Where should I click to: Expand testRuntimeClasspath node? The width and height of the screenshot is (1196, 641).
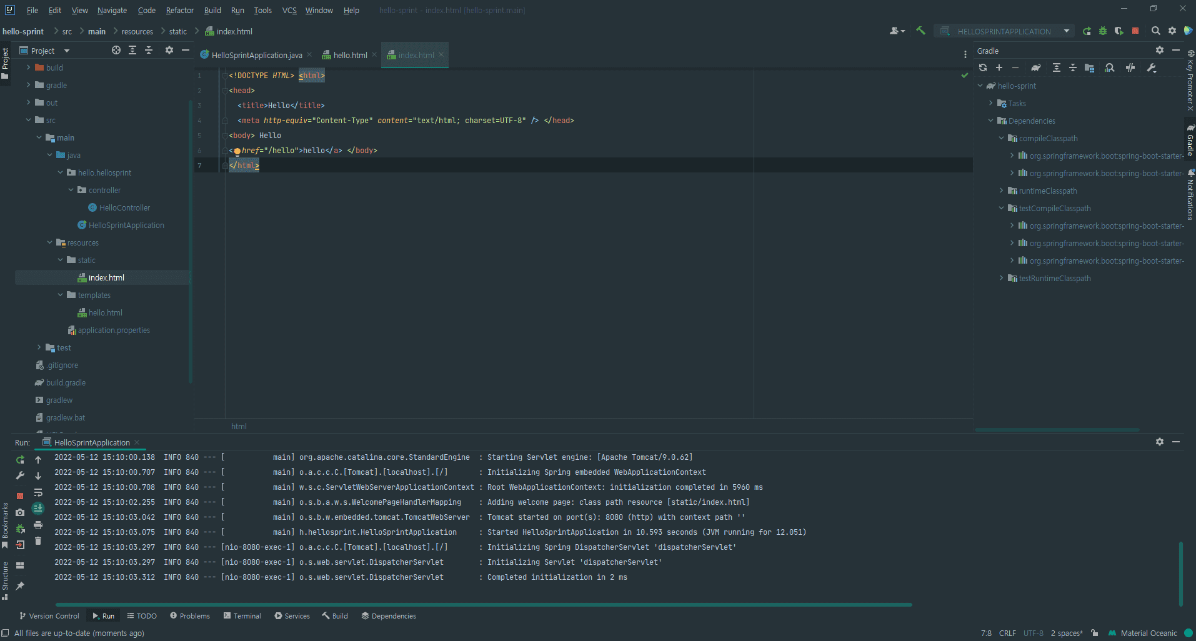(1002, 278)
